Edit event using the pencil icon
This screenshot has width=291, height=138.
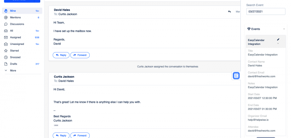pyautogui.click(x=278, y=40)
